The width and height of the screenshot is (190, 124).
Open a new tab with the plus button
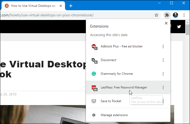coord(71,6)
